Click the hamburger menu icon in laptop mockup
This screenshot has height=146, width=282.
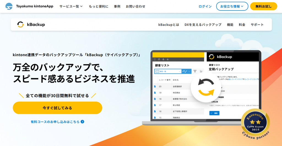[x=154, y=59]
